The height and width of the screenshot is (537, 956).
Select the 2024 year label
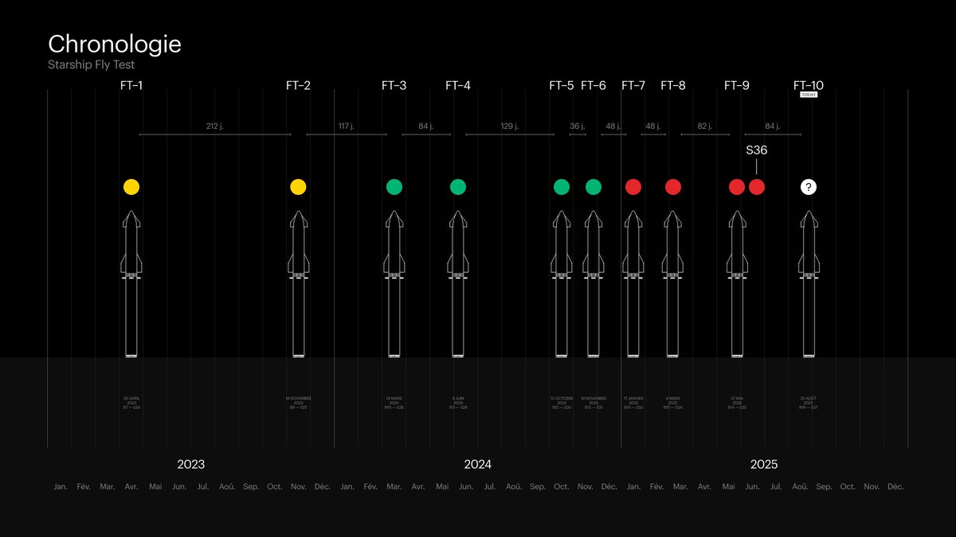pos(477,465)
